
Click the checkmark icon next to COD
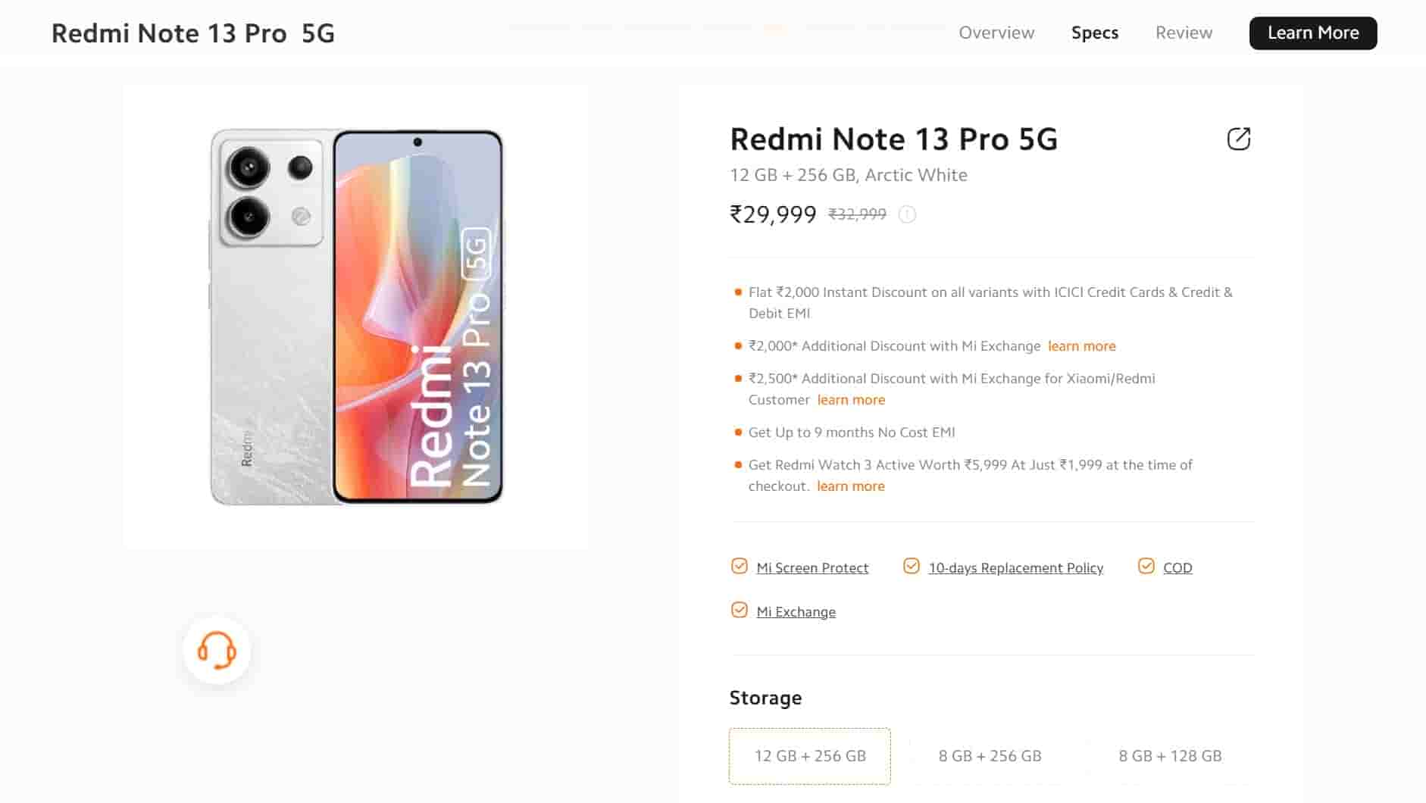point(1144,566)
